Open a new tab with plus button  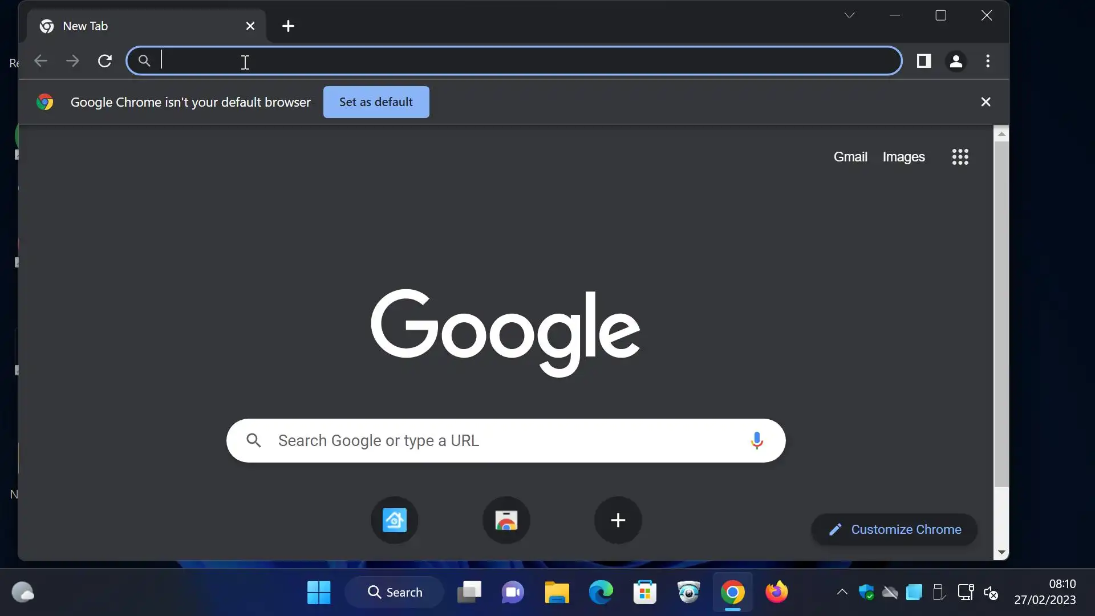click(x=288, y=26)
